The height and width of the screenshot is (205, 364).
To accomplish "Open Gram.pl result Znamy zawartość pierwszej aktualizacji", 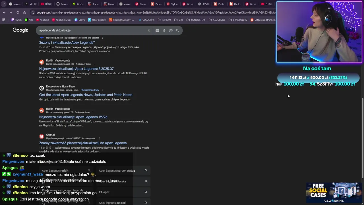I will tap(83, 143).
